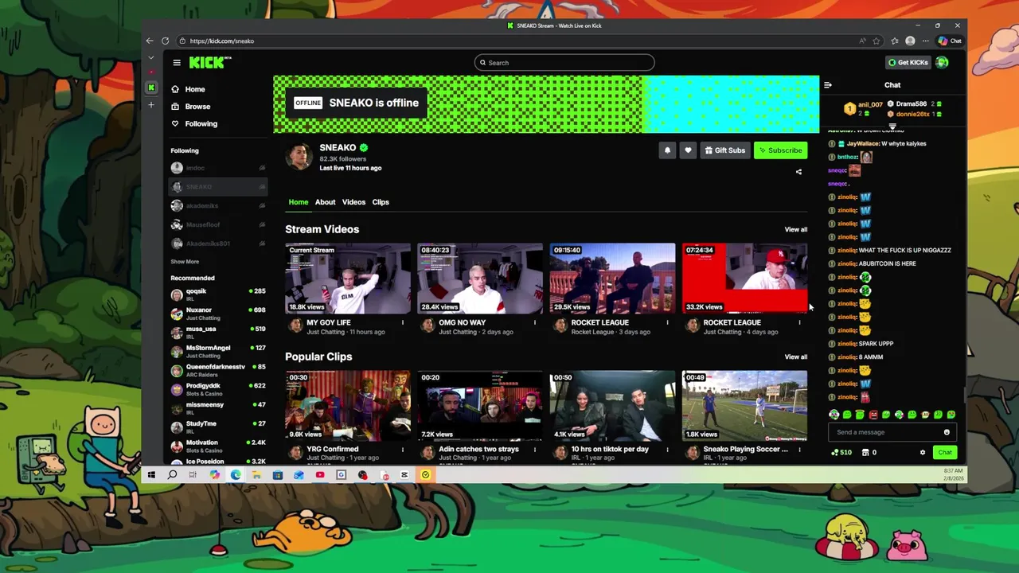1019x573 pixels.
Task: Click the green Kick icon in browser sidebar
Action: click(151, 88)
